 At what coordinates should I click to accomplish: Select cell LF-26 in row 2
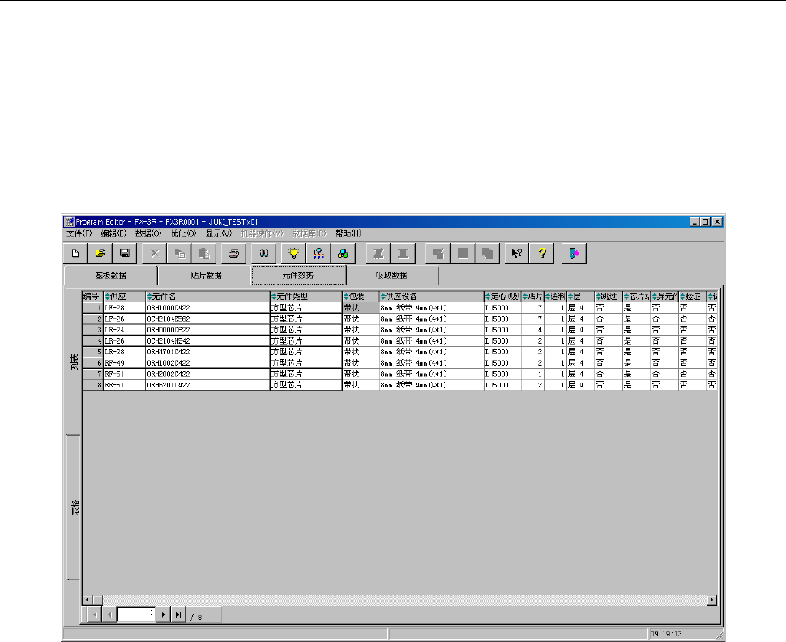124,319
